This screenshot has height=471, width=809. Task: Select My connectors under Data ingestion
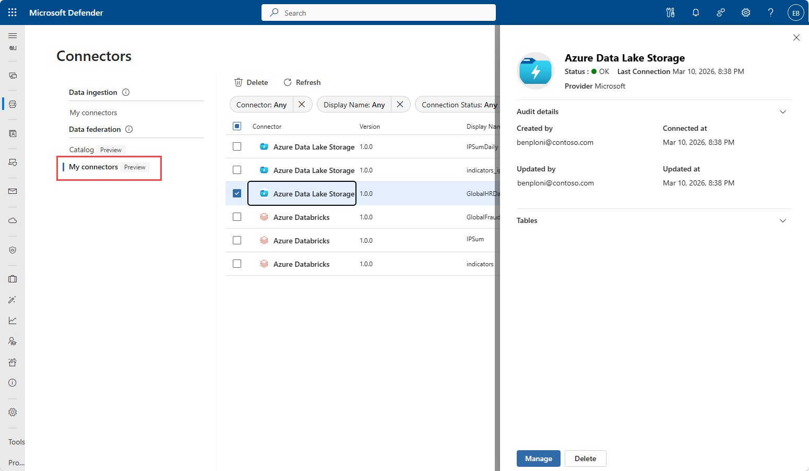point(93,113)
